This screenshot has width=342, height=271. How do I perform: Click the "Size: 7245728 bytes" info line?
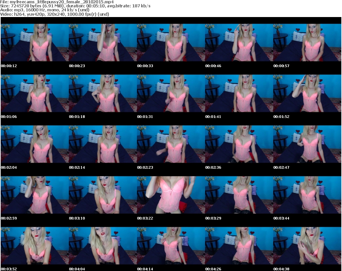click(x=75, y=6)
